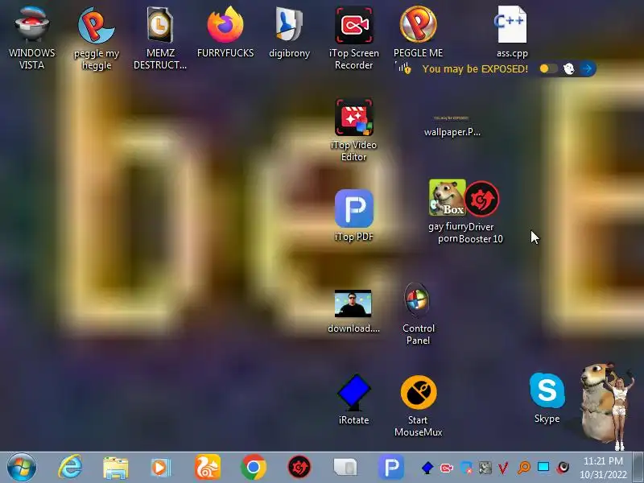Launch Windows Media Player from taskbar
Screen dimensions: 644x483
(x=160, y=468)
